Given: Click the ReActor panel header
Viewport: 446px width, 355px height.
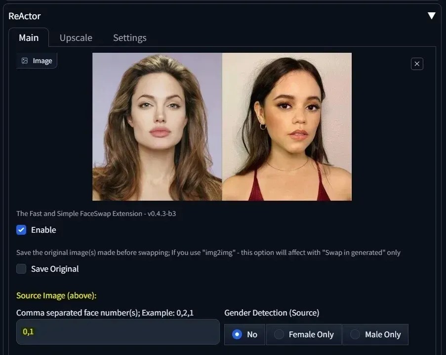Looking at the screenshot, I should click(x=24, y=16).
